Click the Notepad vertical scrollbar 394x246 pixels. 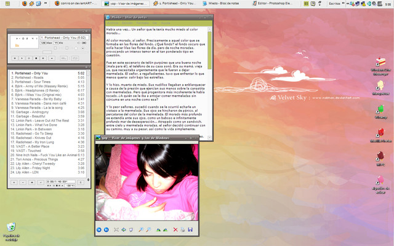(209, 74)
